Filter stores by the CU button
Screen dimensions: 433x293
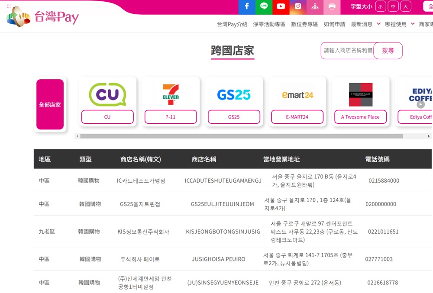click(x=107, y=117)
